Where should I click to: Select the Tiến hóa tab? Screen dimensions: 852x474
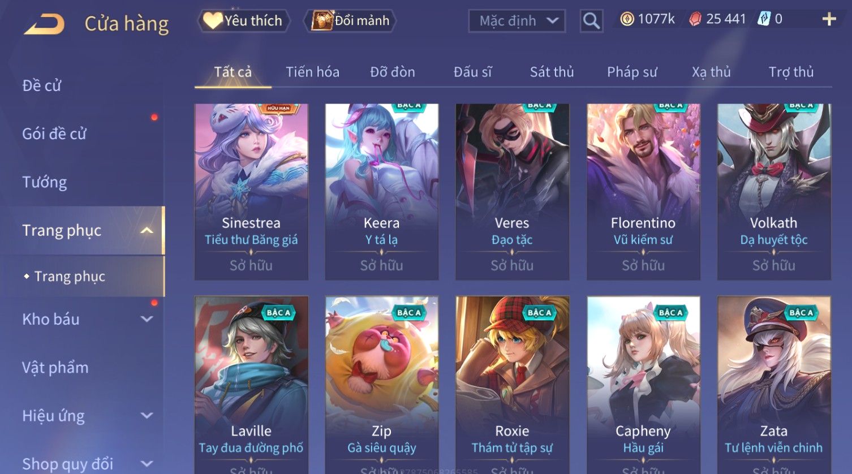(312, 72)
